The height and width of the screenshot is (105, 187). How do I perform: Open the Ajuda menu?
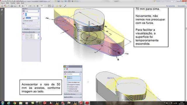(22, 3)
